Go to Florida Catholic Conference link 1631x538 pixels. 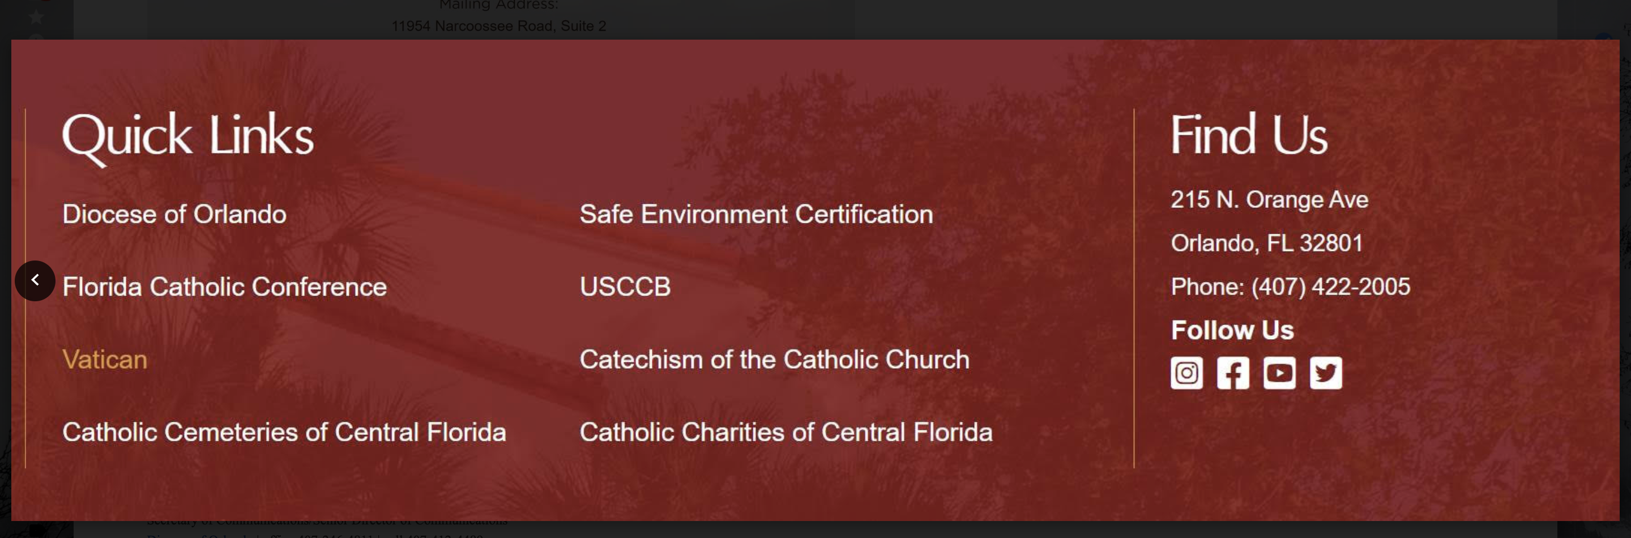click(224, 287)
